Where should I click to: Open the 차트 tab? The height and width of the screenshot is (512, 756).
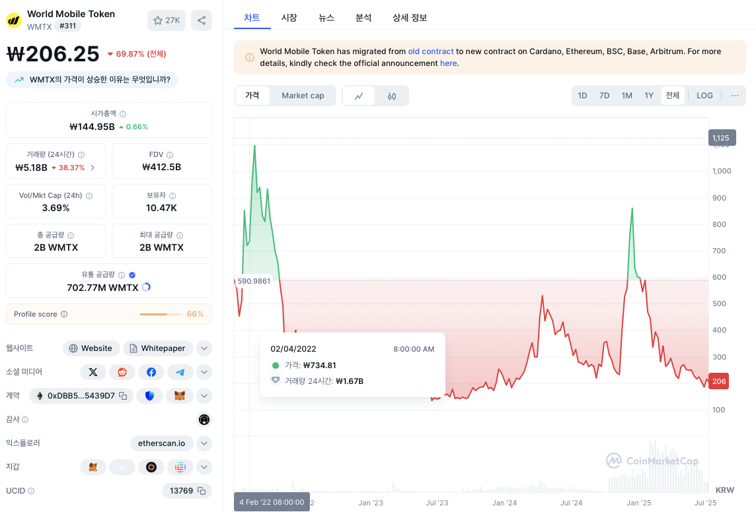pos(252,18)
